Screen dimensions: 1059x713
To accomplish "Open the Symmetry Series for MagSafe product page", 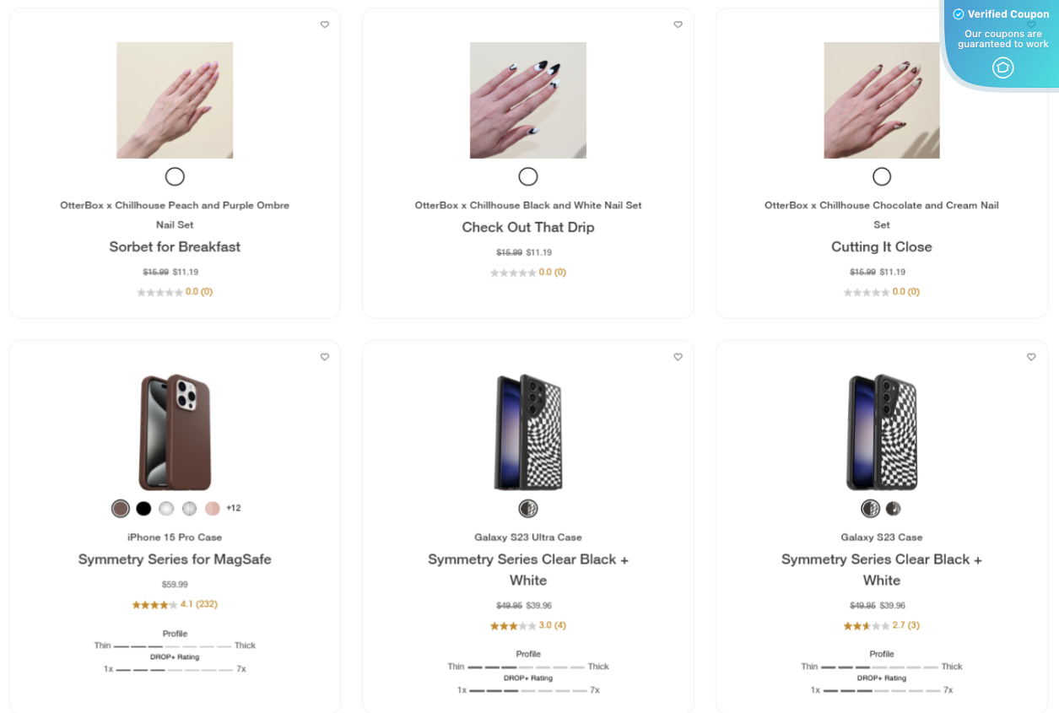I will point(175,559).
